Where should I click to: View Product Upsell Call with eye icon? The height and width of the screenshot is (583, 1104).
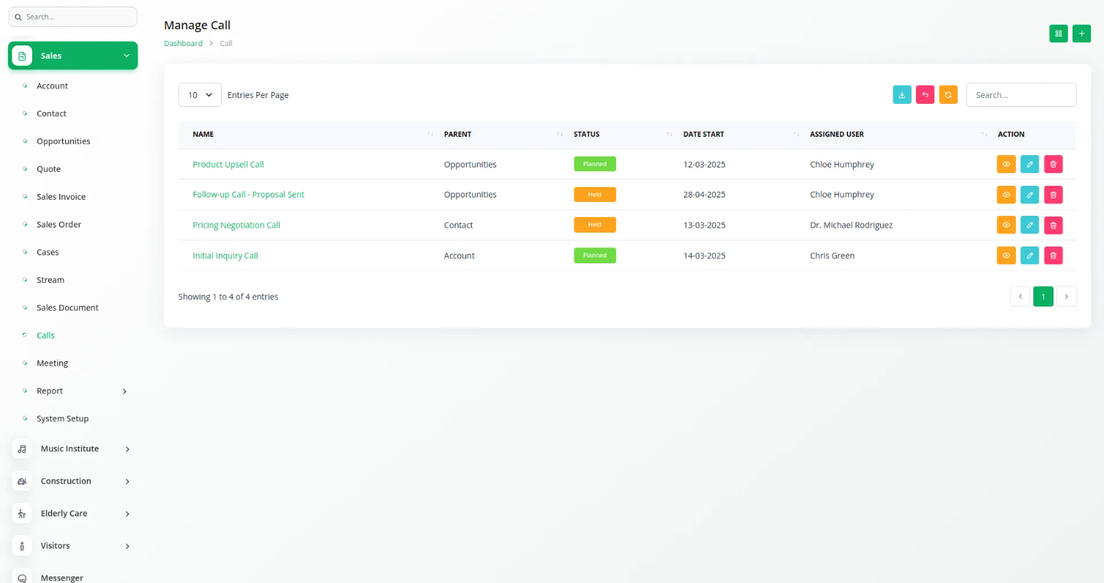1006,165
